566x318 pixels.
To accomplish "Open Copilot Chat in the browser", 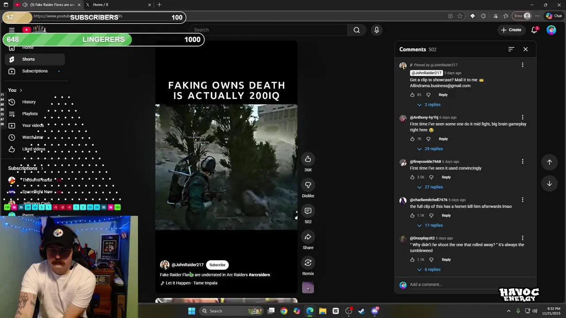I will 554,16.
